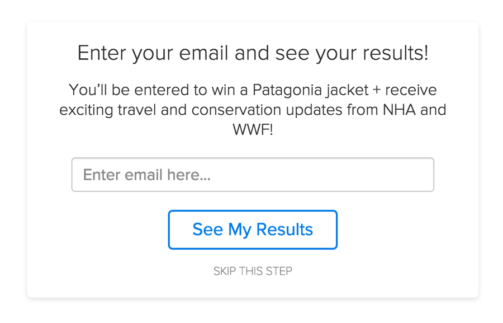This screenshot has height=323, width=503.
Task: Click 'You'll be entered' sentence start
Action: 129,90
